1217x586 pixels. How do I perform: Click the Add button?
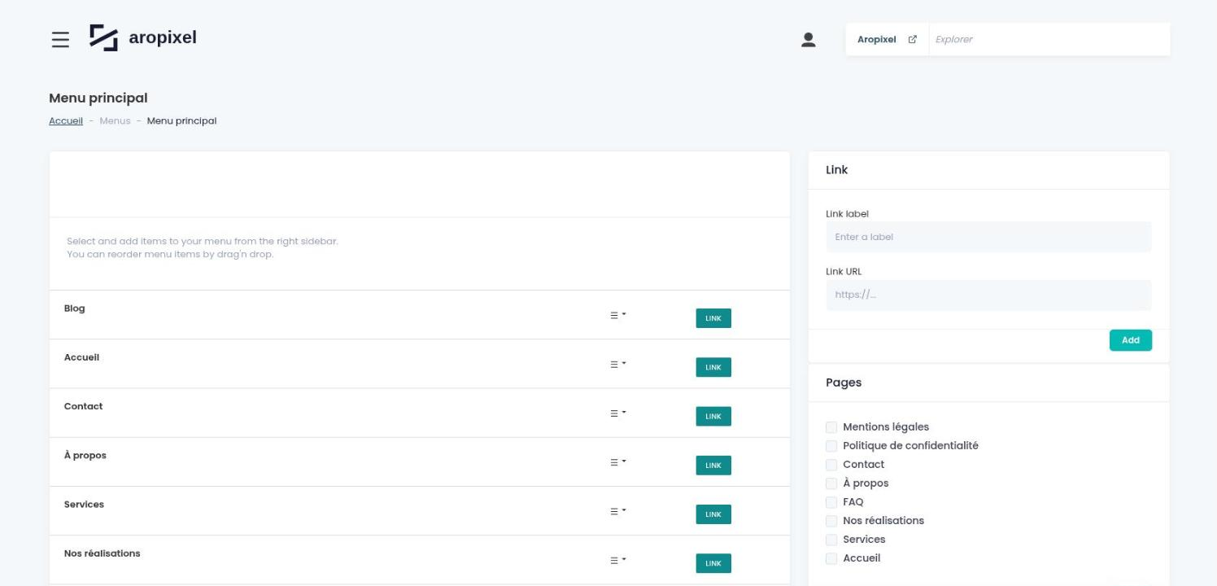tap(1131, 340)
